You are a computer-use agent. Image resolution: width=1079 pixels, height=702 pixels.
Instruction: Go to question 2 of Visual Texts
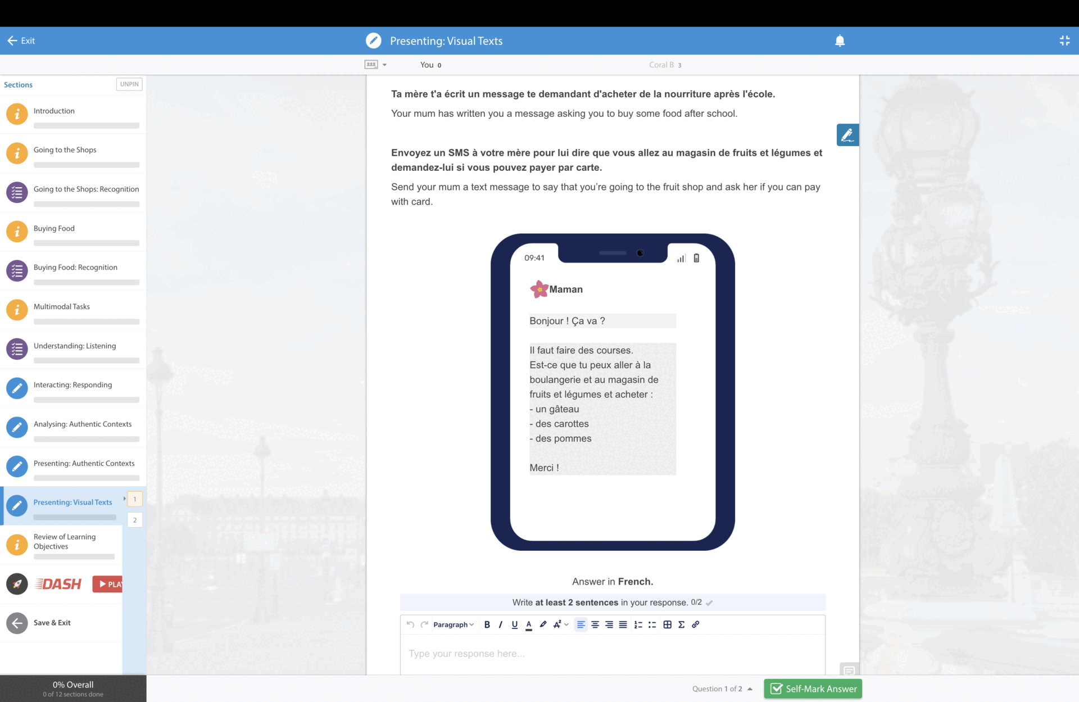click(135, 520)
